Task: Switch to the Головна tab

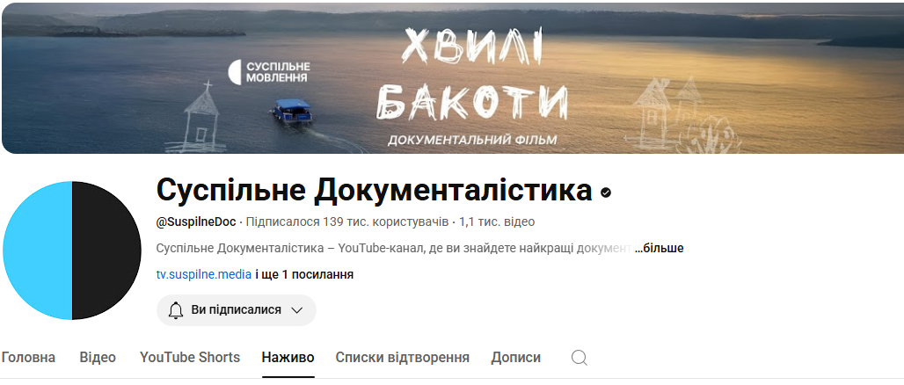Action: 28,358
